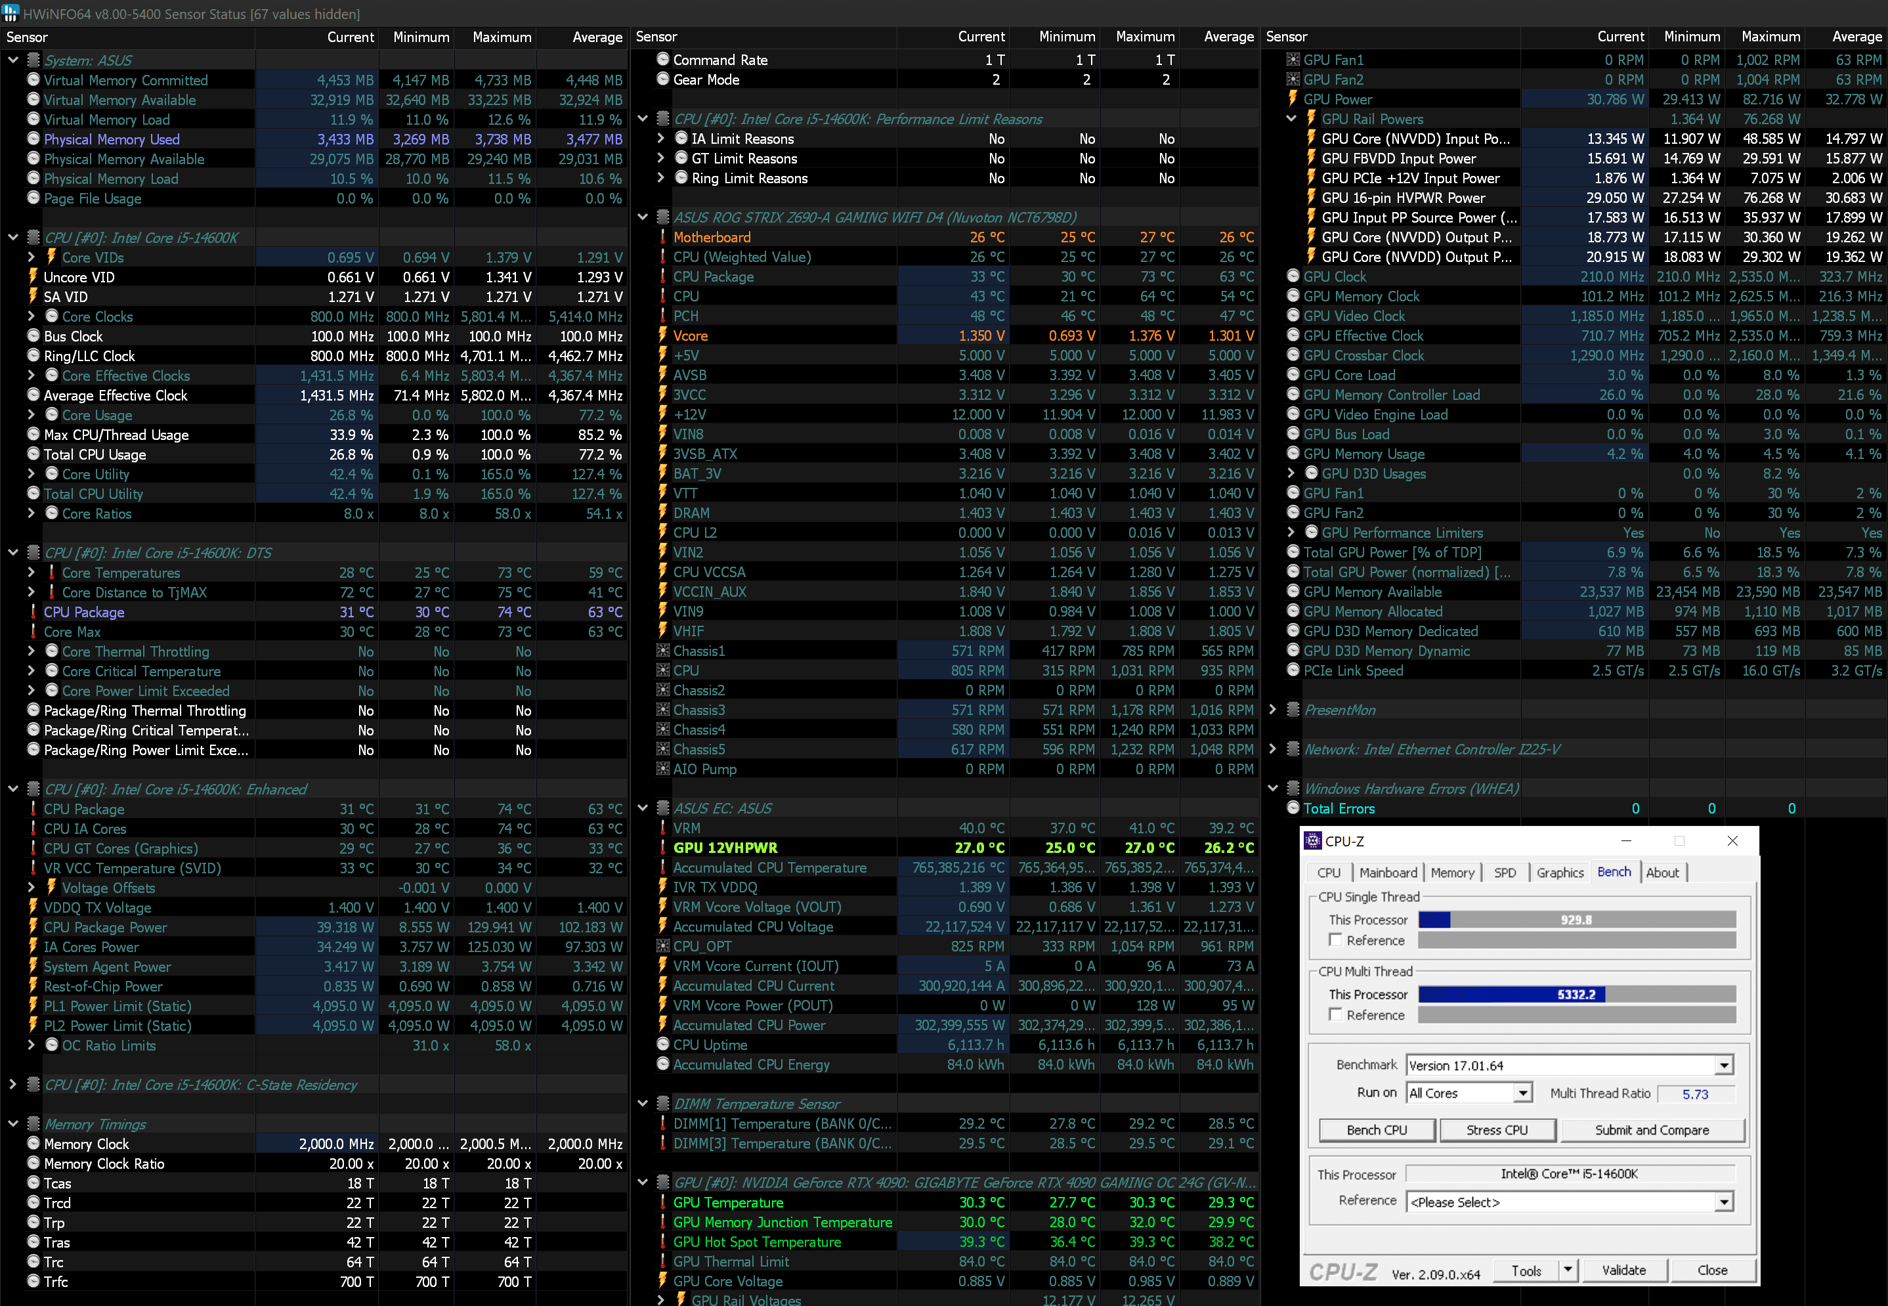Switch to the Graphics tab in CPU-Z

pyautogui.click(x=1560, y=873)
